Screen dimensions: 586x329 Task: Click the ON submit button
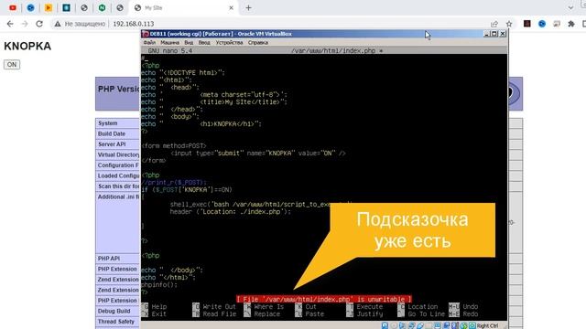click(12, 65)
